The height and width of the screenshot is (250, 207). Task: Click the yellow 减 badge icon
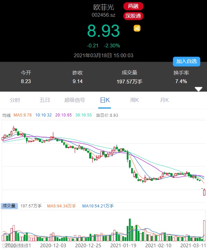click(137, 28)
